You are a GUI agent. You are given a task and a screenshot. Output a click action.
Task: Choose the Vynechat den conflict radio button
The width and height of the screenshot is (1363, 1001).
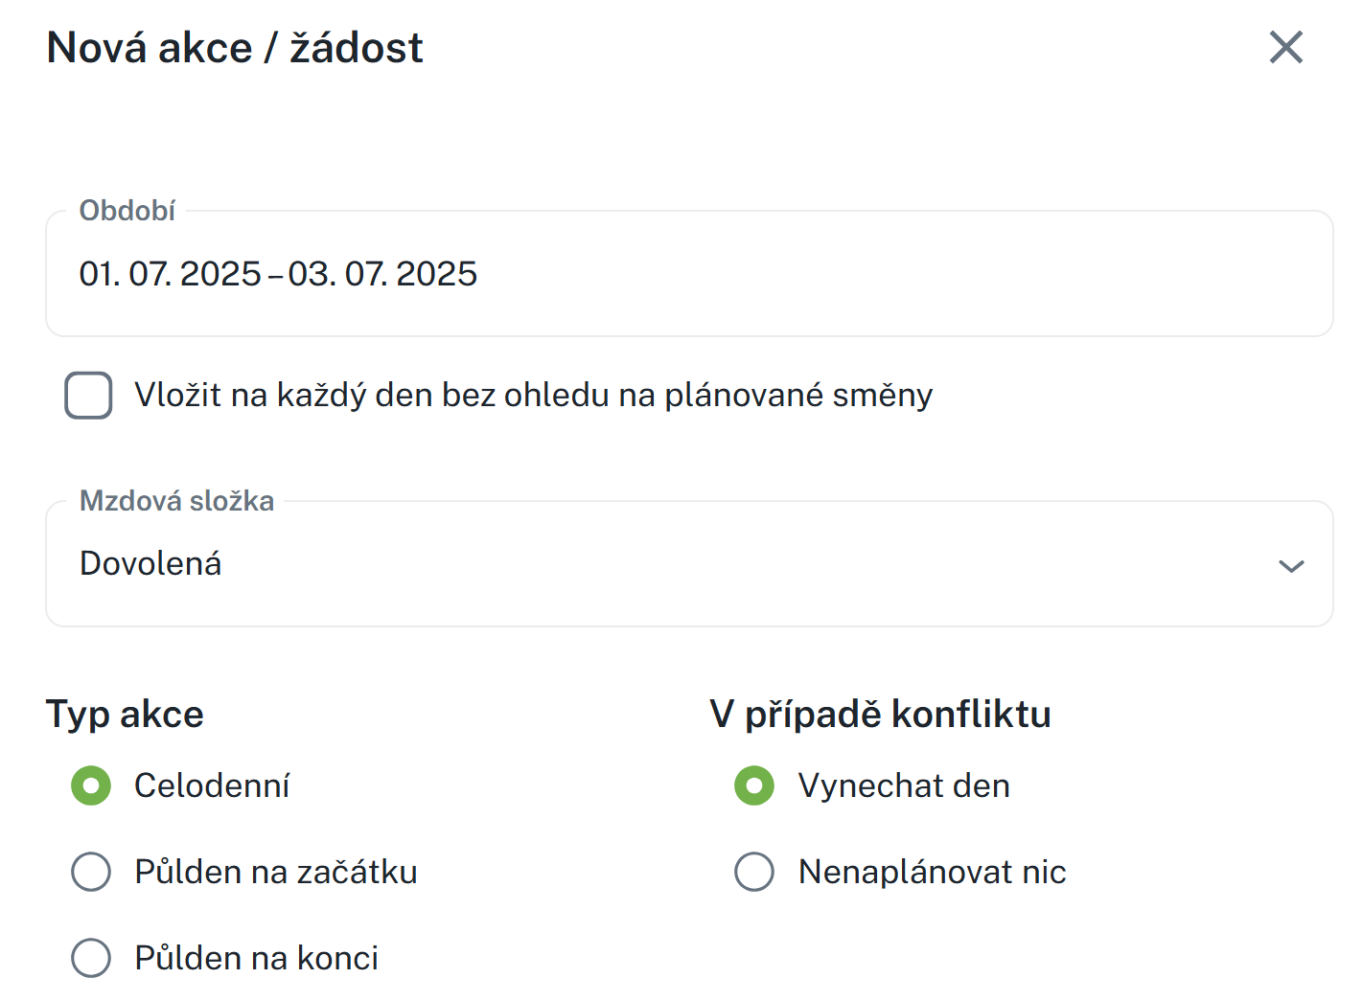point(754,786)
